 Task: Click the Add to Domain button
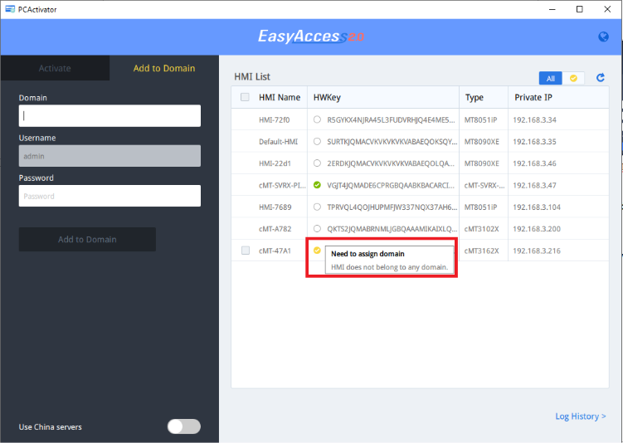tap(87, 239)
